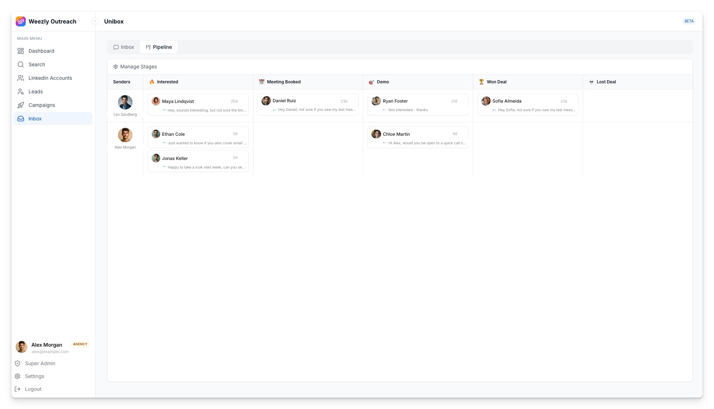
Task: Click the Super Admin shield icon
Action: coord(17,363)
